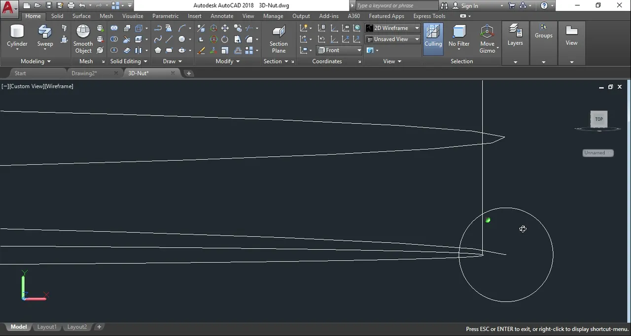This screenshot has height=336, width=631.
Task: Click the New drawing icon
Action: click(27, 5)
